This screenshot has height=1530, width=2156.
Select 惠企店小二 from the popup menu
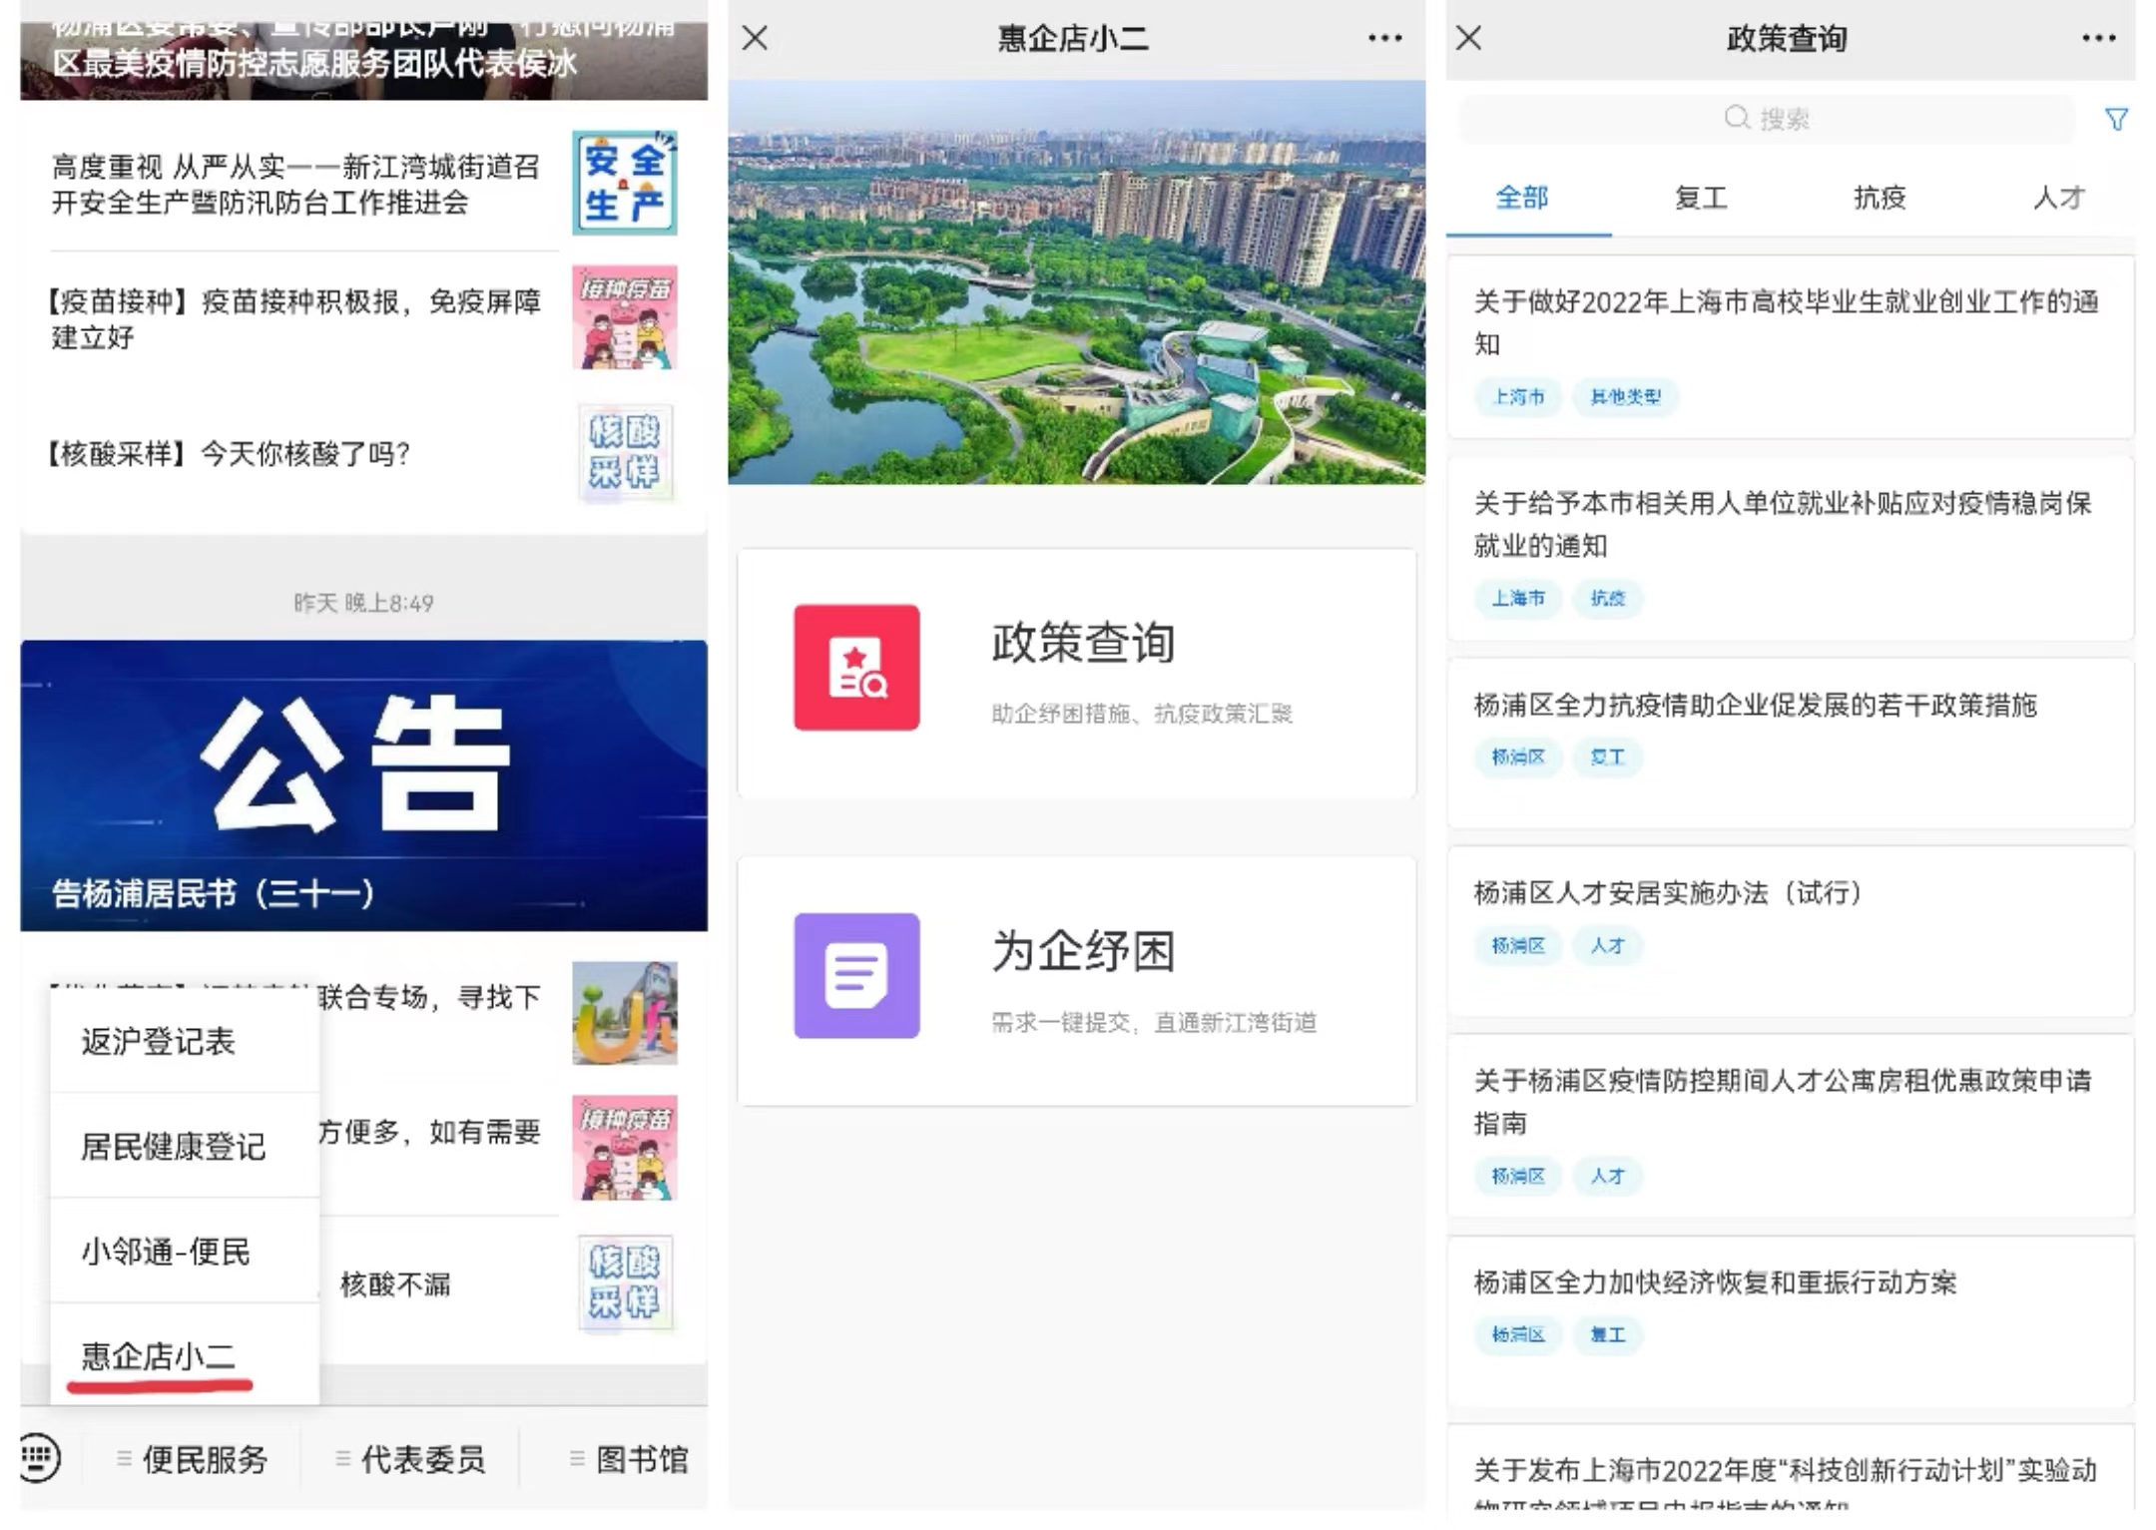pos(158,1355)
